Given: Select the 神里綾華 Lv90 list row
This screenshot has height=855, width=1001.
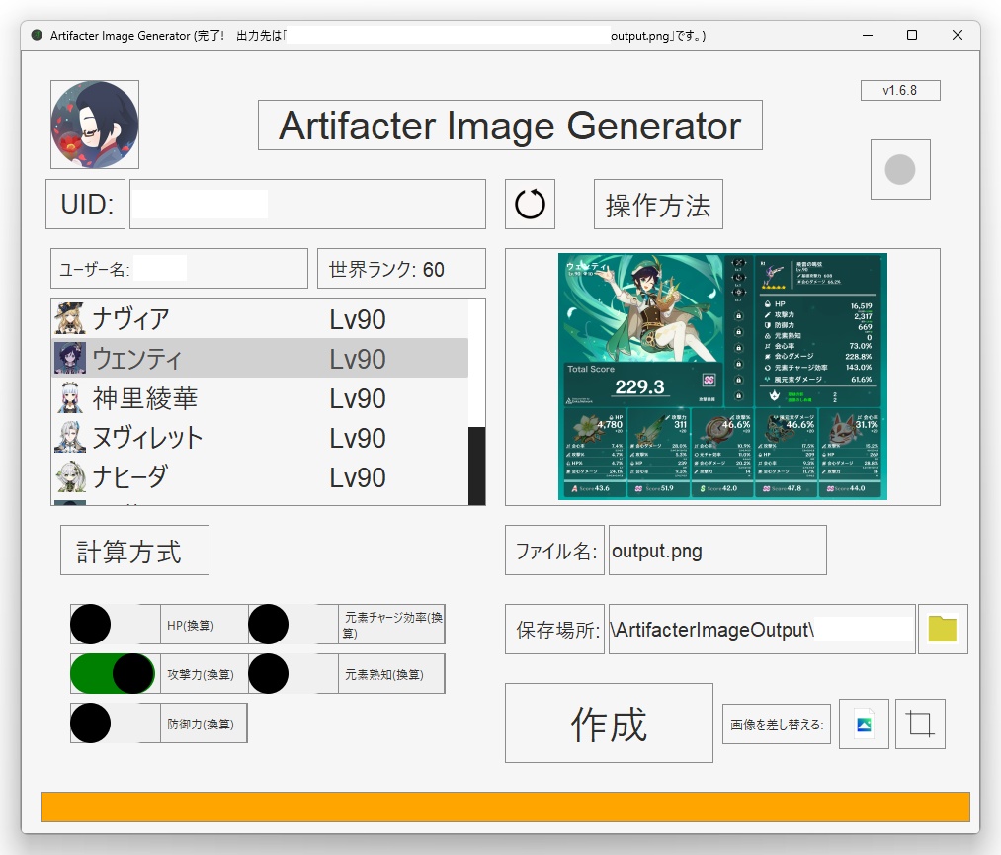Looking at the screenshot, I should point(260,397).
